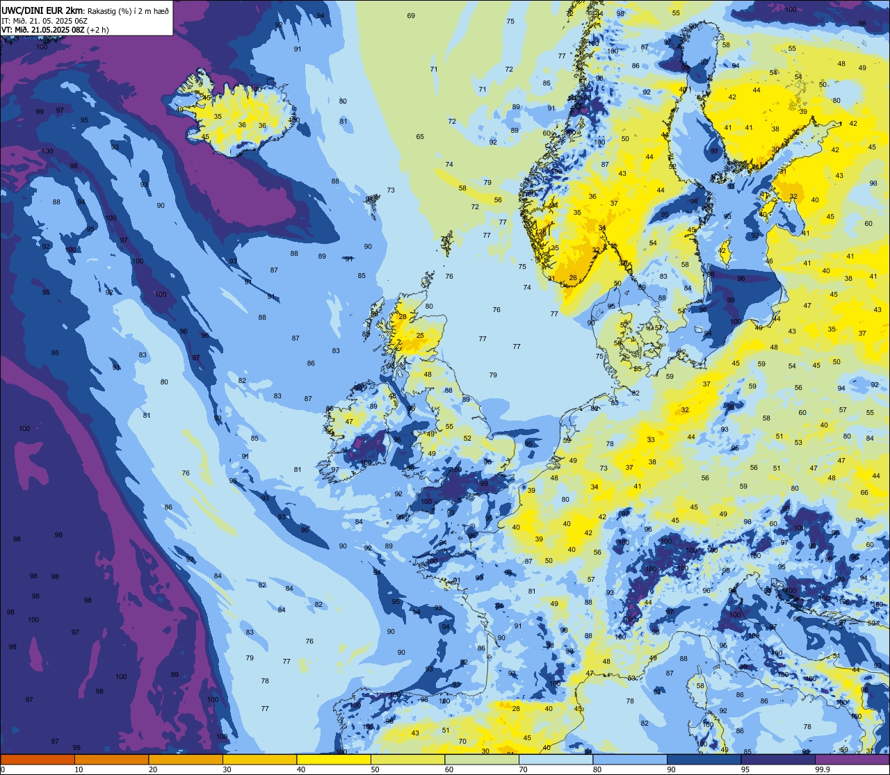This screenshot has height=775, width=890.
Task: Click the 30–40 gold legend swatch
Action: 259,759
